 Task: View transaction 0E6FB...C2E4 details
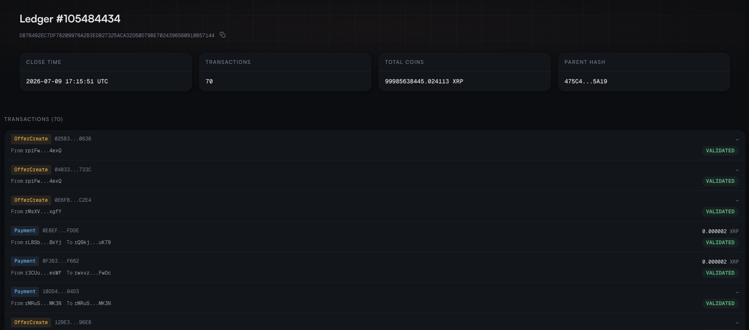73,200
